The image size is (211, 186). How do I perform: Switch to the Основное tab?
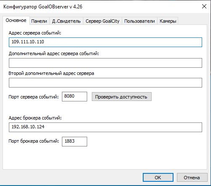pos(16,21)
